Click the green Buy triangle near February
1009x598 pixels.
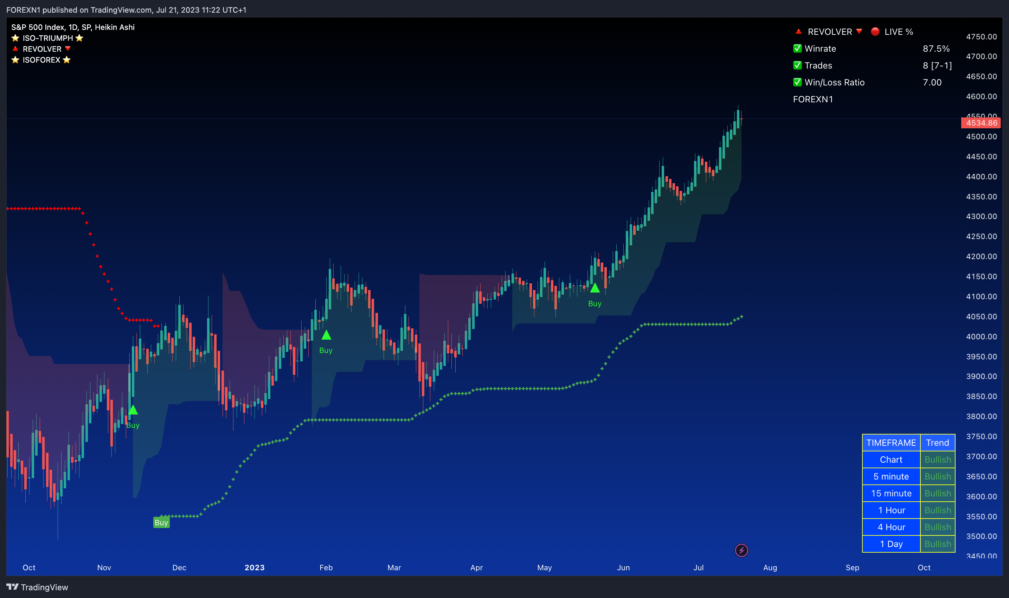[x=326, y=335]
